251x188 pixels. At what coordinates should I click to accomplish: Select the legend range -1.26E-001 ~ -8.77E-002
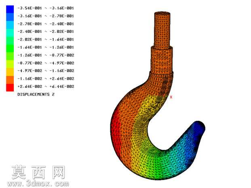[46, 55]
